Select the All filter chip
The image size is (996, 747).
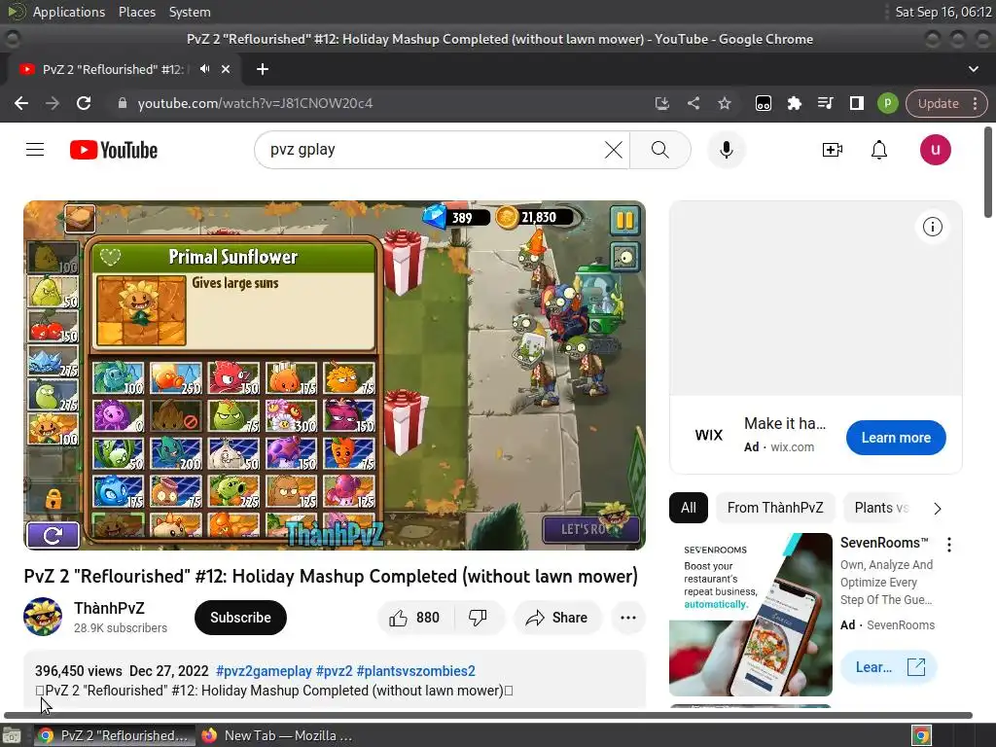pos(688,508)
